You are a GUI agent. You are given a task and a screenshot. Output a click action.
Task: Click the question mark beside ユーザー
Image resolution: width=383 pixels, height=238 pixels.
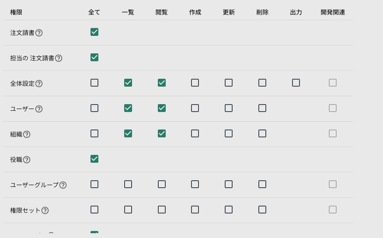click(39, 109)
